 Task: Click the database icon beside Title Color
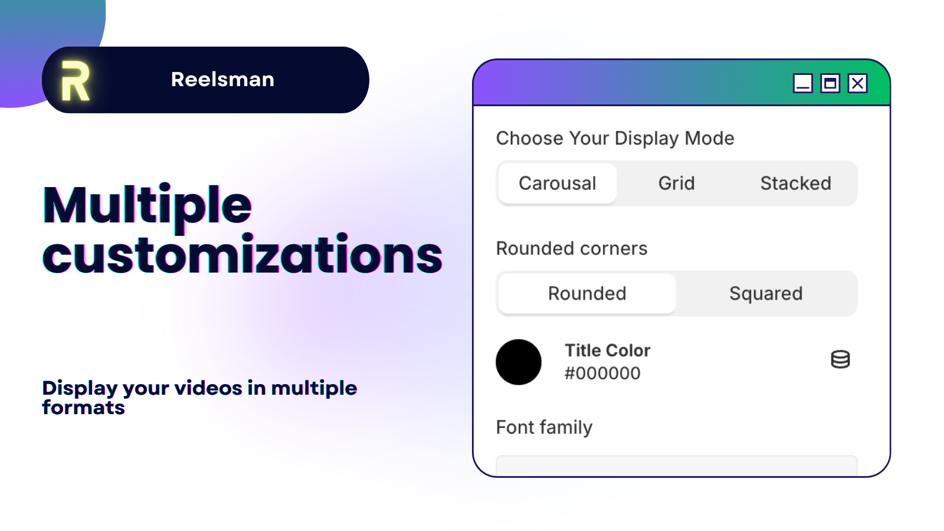click(x=839, y=360)
